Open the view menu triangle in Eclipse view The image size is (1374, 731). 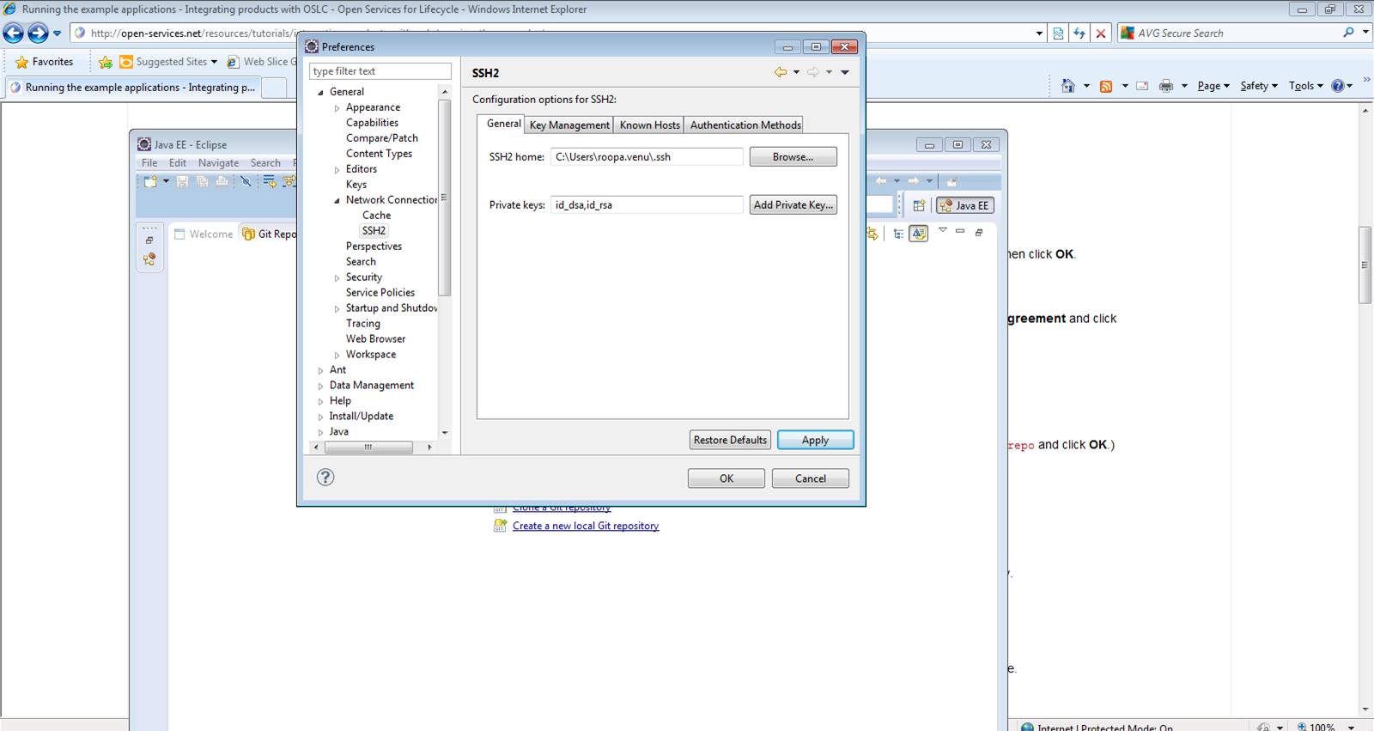(x=942, y=230)
